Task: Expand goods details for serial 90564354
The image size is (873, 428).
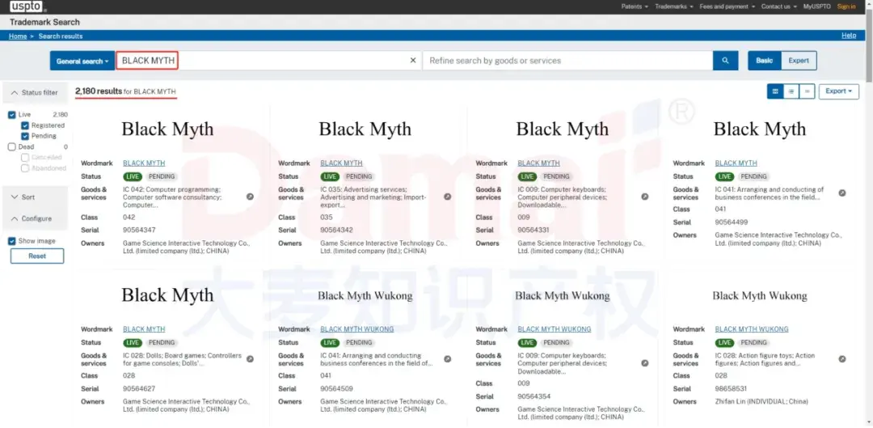Action: click(x=645, y=362)
